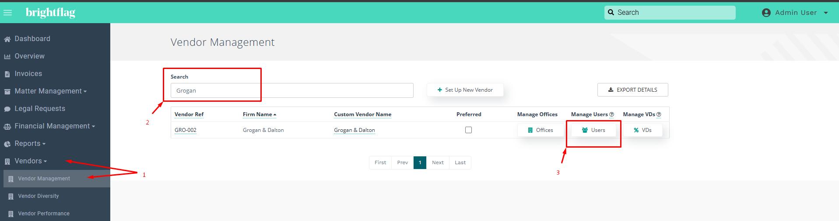Select Vendor Management submenu item
839x221 pixels.
click(57, 179)
